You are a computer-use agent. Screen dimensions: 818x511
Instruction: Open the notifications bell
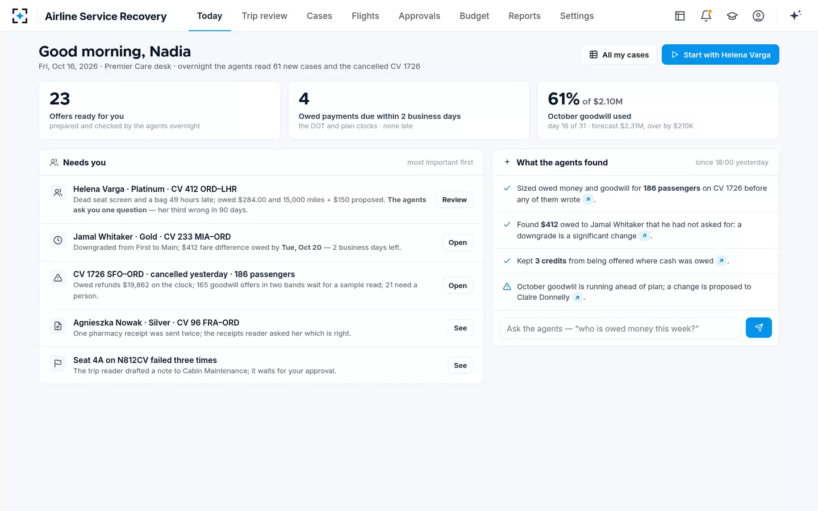pyautogui.click(x=706, y=16)
